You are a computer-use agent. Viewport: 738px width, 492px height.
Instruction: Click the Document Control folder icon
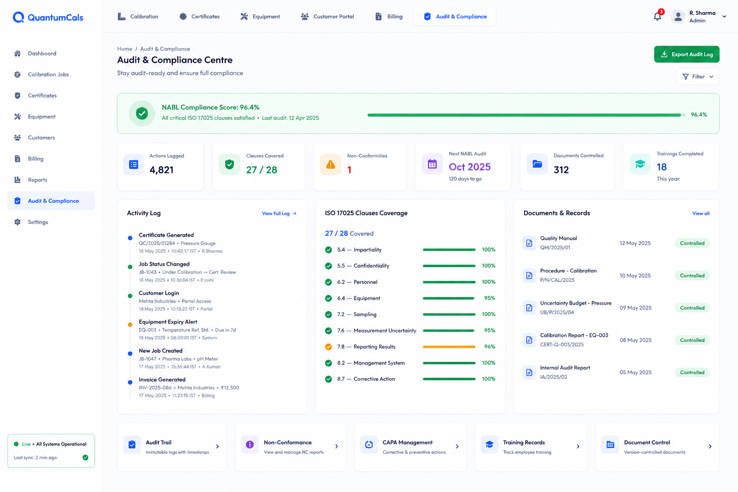[610, 445]
